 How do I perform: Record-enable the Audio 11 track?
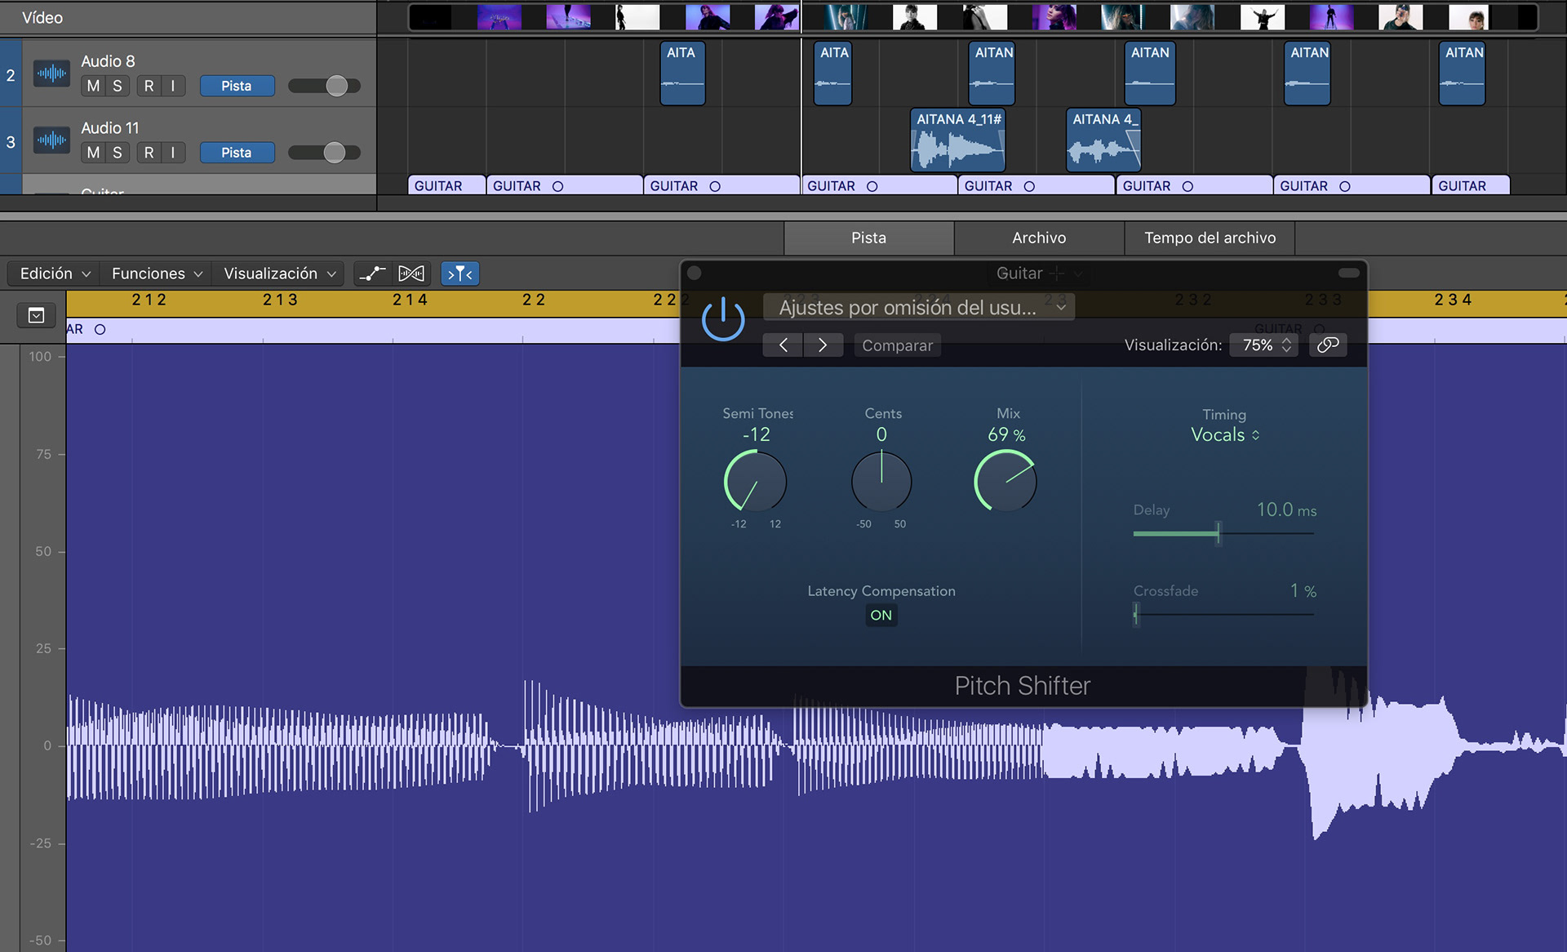click(149, 153)
